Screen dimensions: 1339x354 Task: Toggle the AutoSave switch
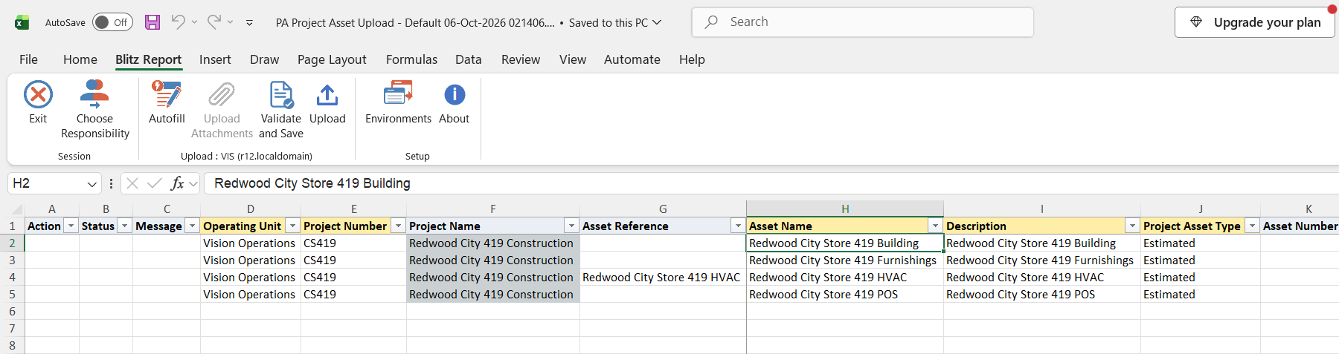point(112,22)
